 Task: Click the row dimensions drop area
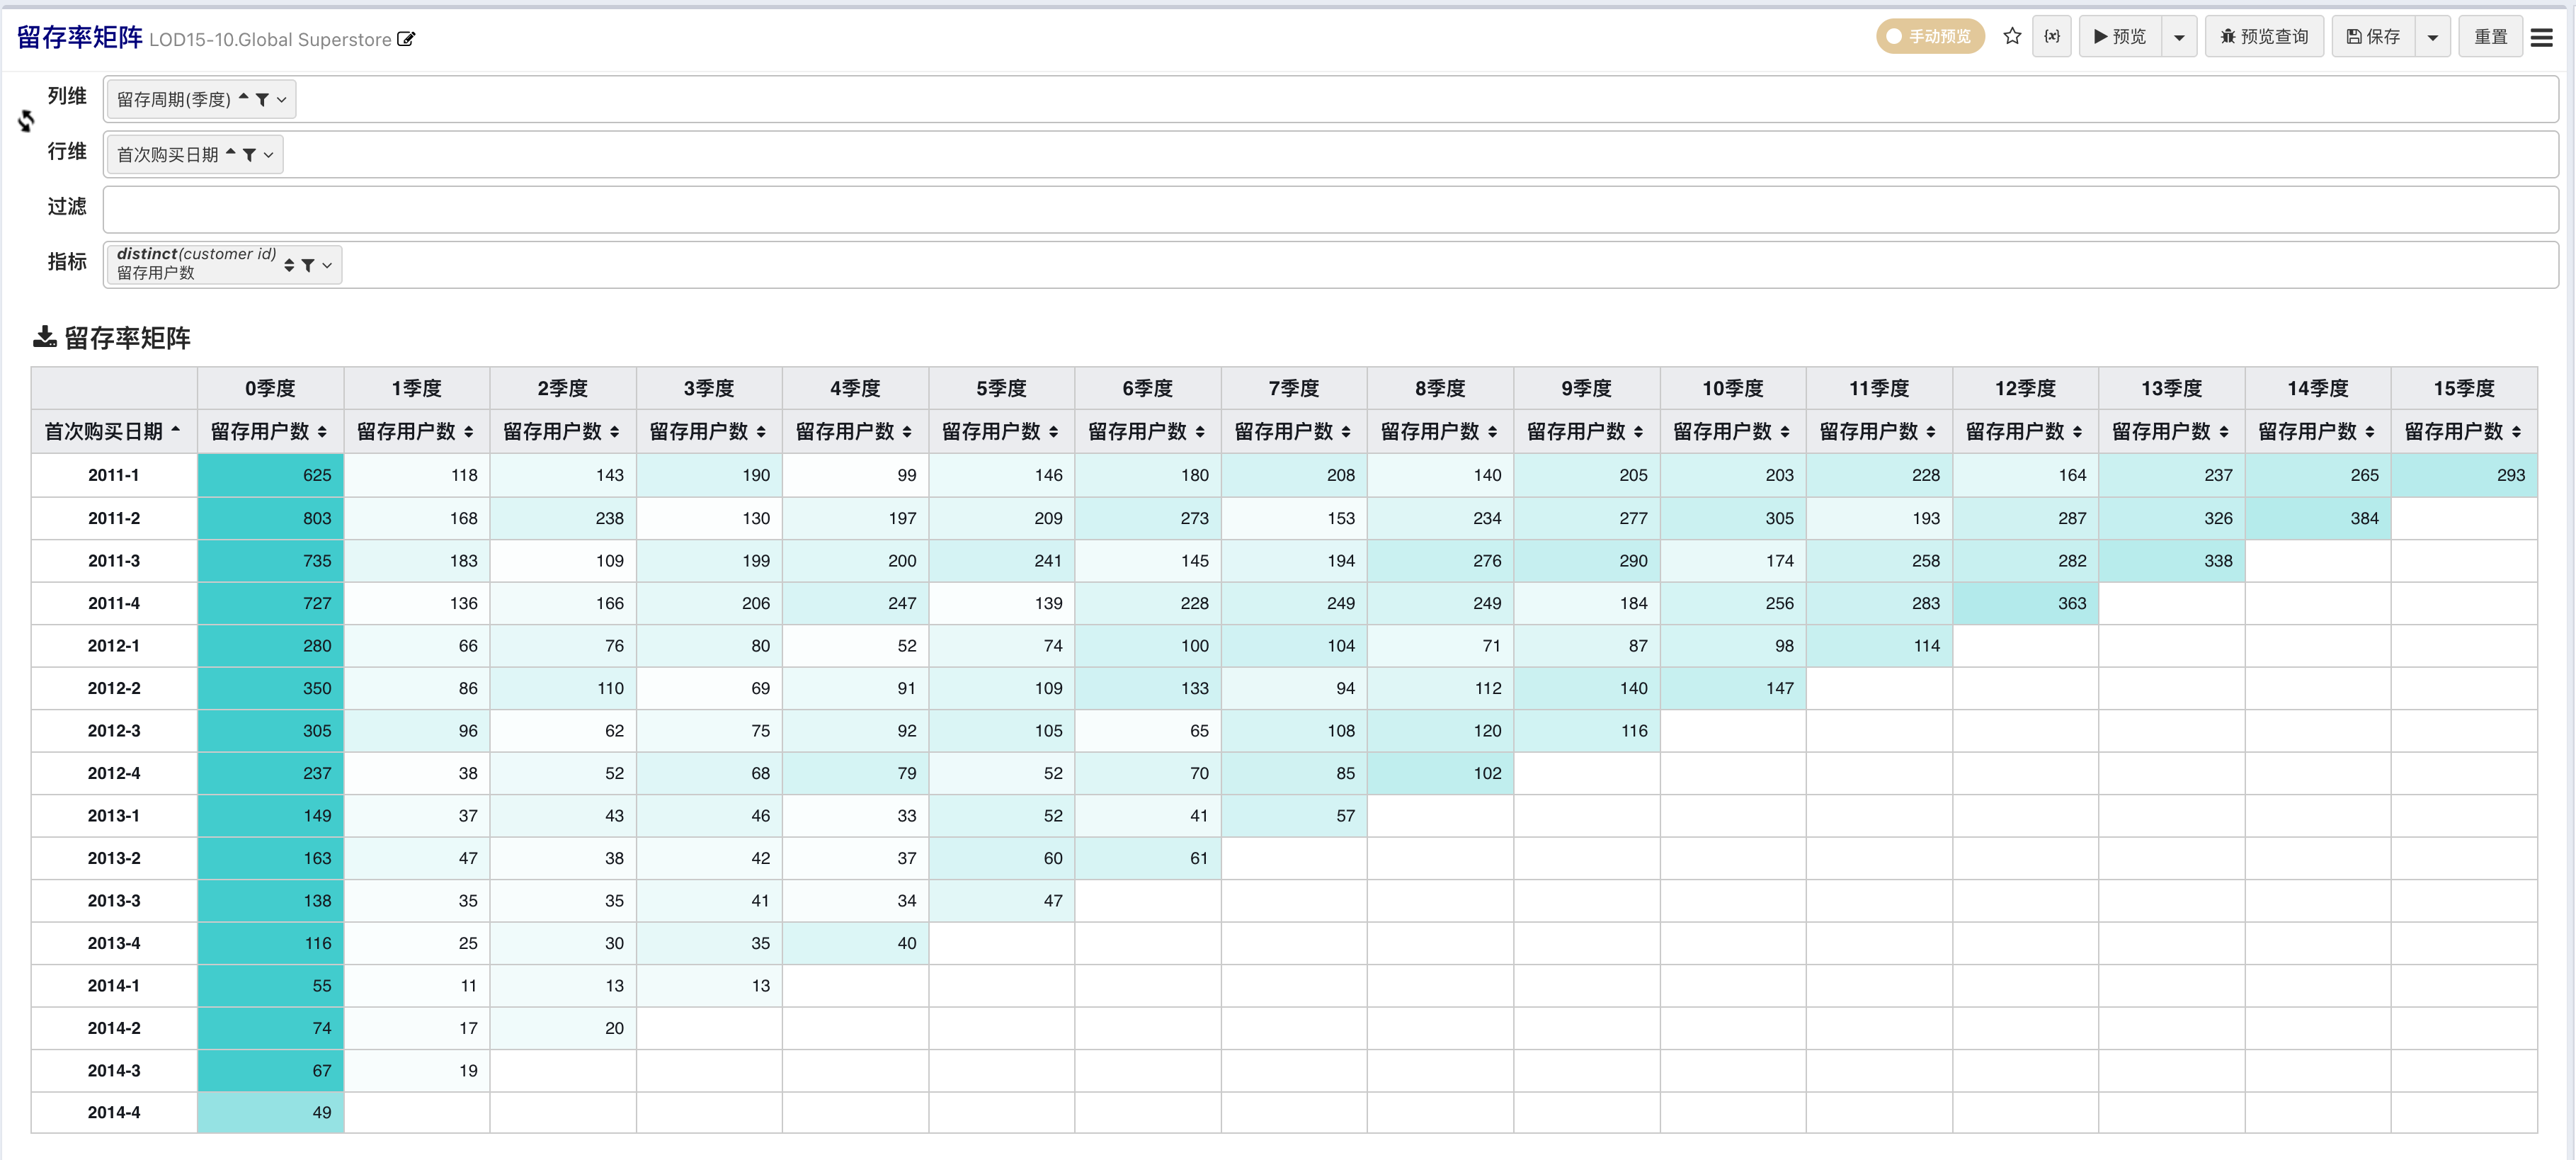pyautogui.click(x=1330, y=154)
